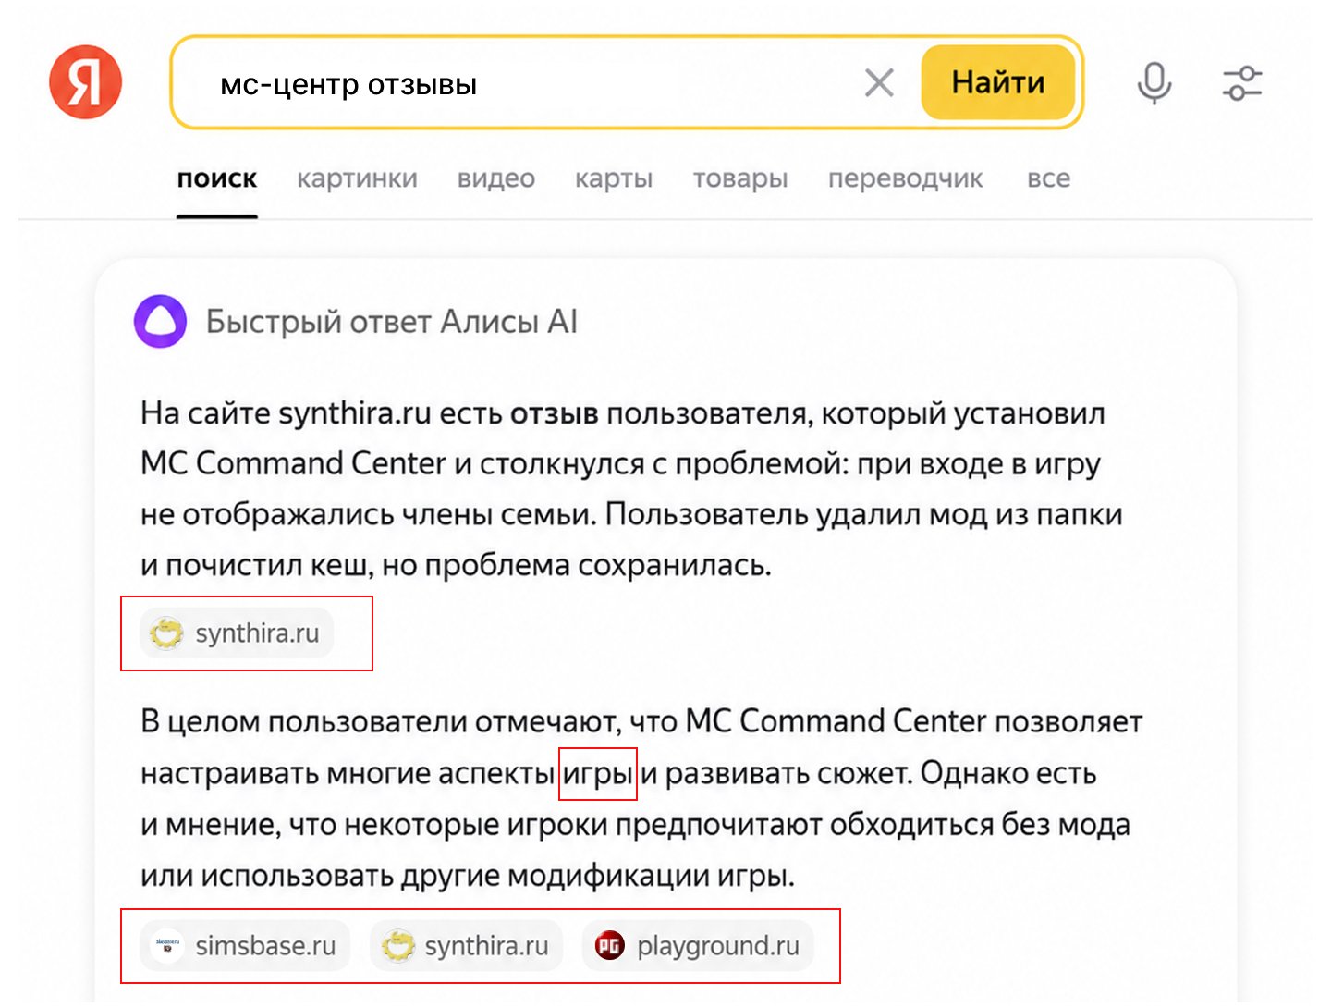The height and width of the screenshot is (1008, 1331).
Task: Open search settings sliders icon
Action: [1242, 83]
